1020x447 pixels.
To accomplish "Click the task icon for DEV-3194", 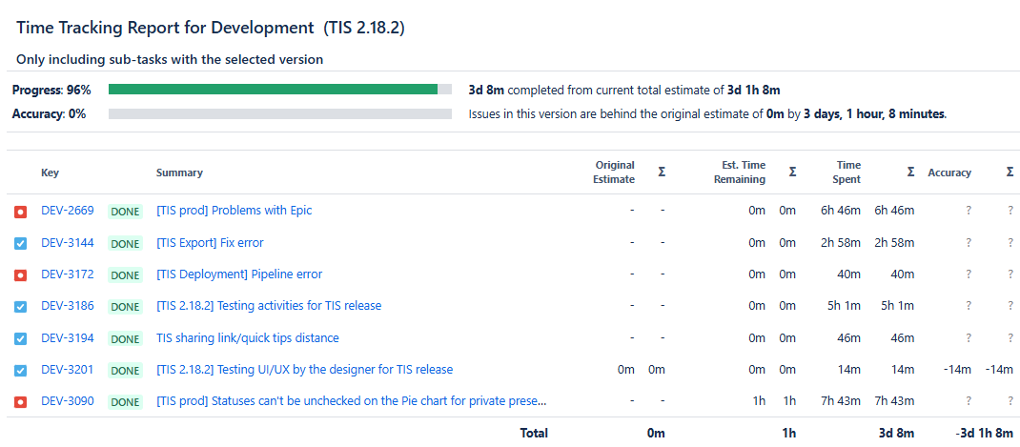I will [x=20, y=338].
